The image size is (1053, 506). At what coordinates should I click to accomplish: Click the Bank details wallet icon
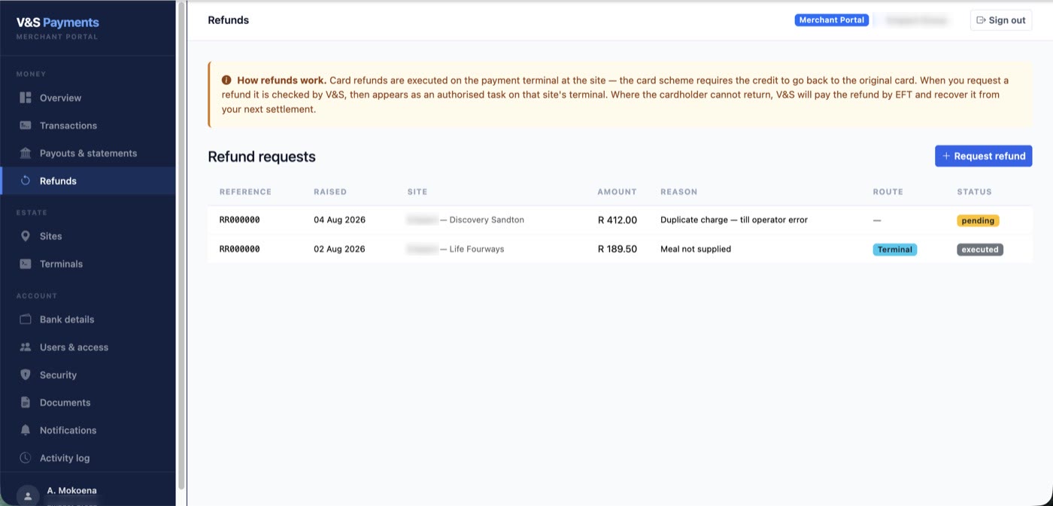point(26,320)
